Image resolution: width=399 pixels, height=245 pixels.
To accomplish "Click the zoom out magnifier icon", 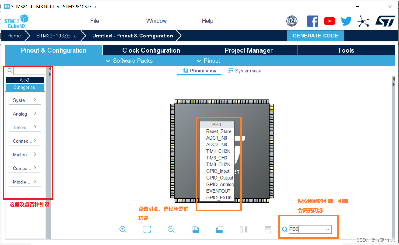I will (x=171, y=229).
